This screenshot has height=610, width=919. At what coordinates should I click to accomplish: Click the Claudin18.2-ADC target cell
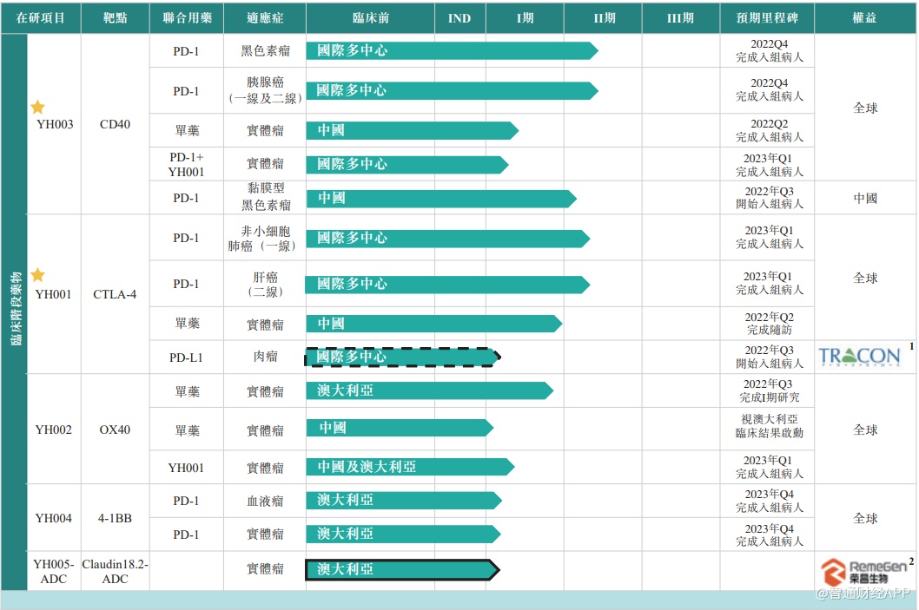(x=115, y=571)
